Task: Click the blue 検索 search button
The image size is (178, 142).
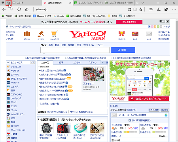Action: (x=123, y=50)
